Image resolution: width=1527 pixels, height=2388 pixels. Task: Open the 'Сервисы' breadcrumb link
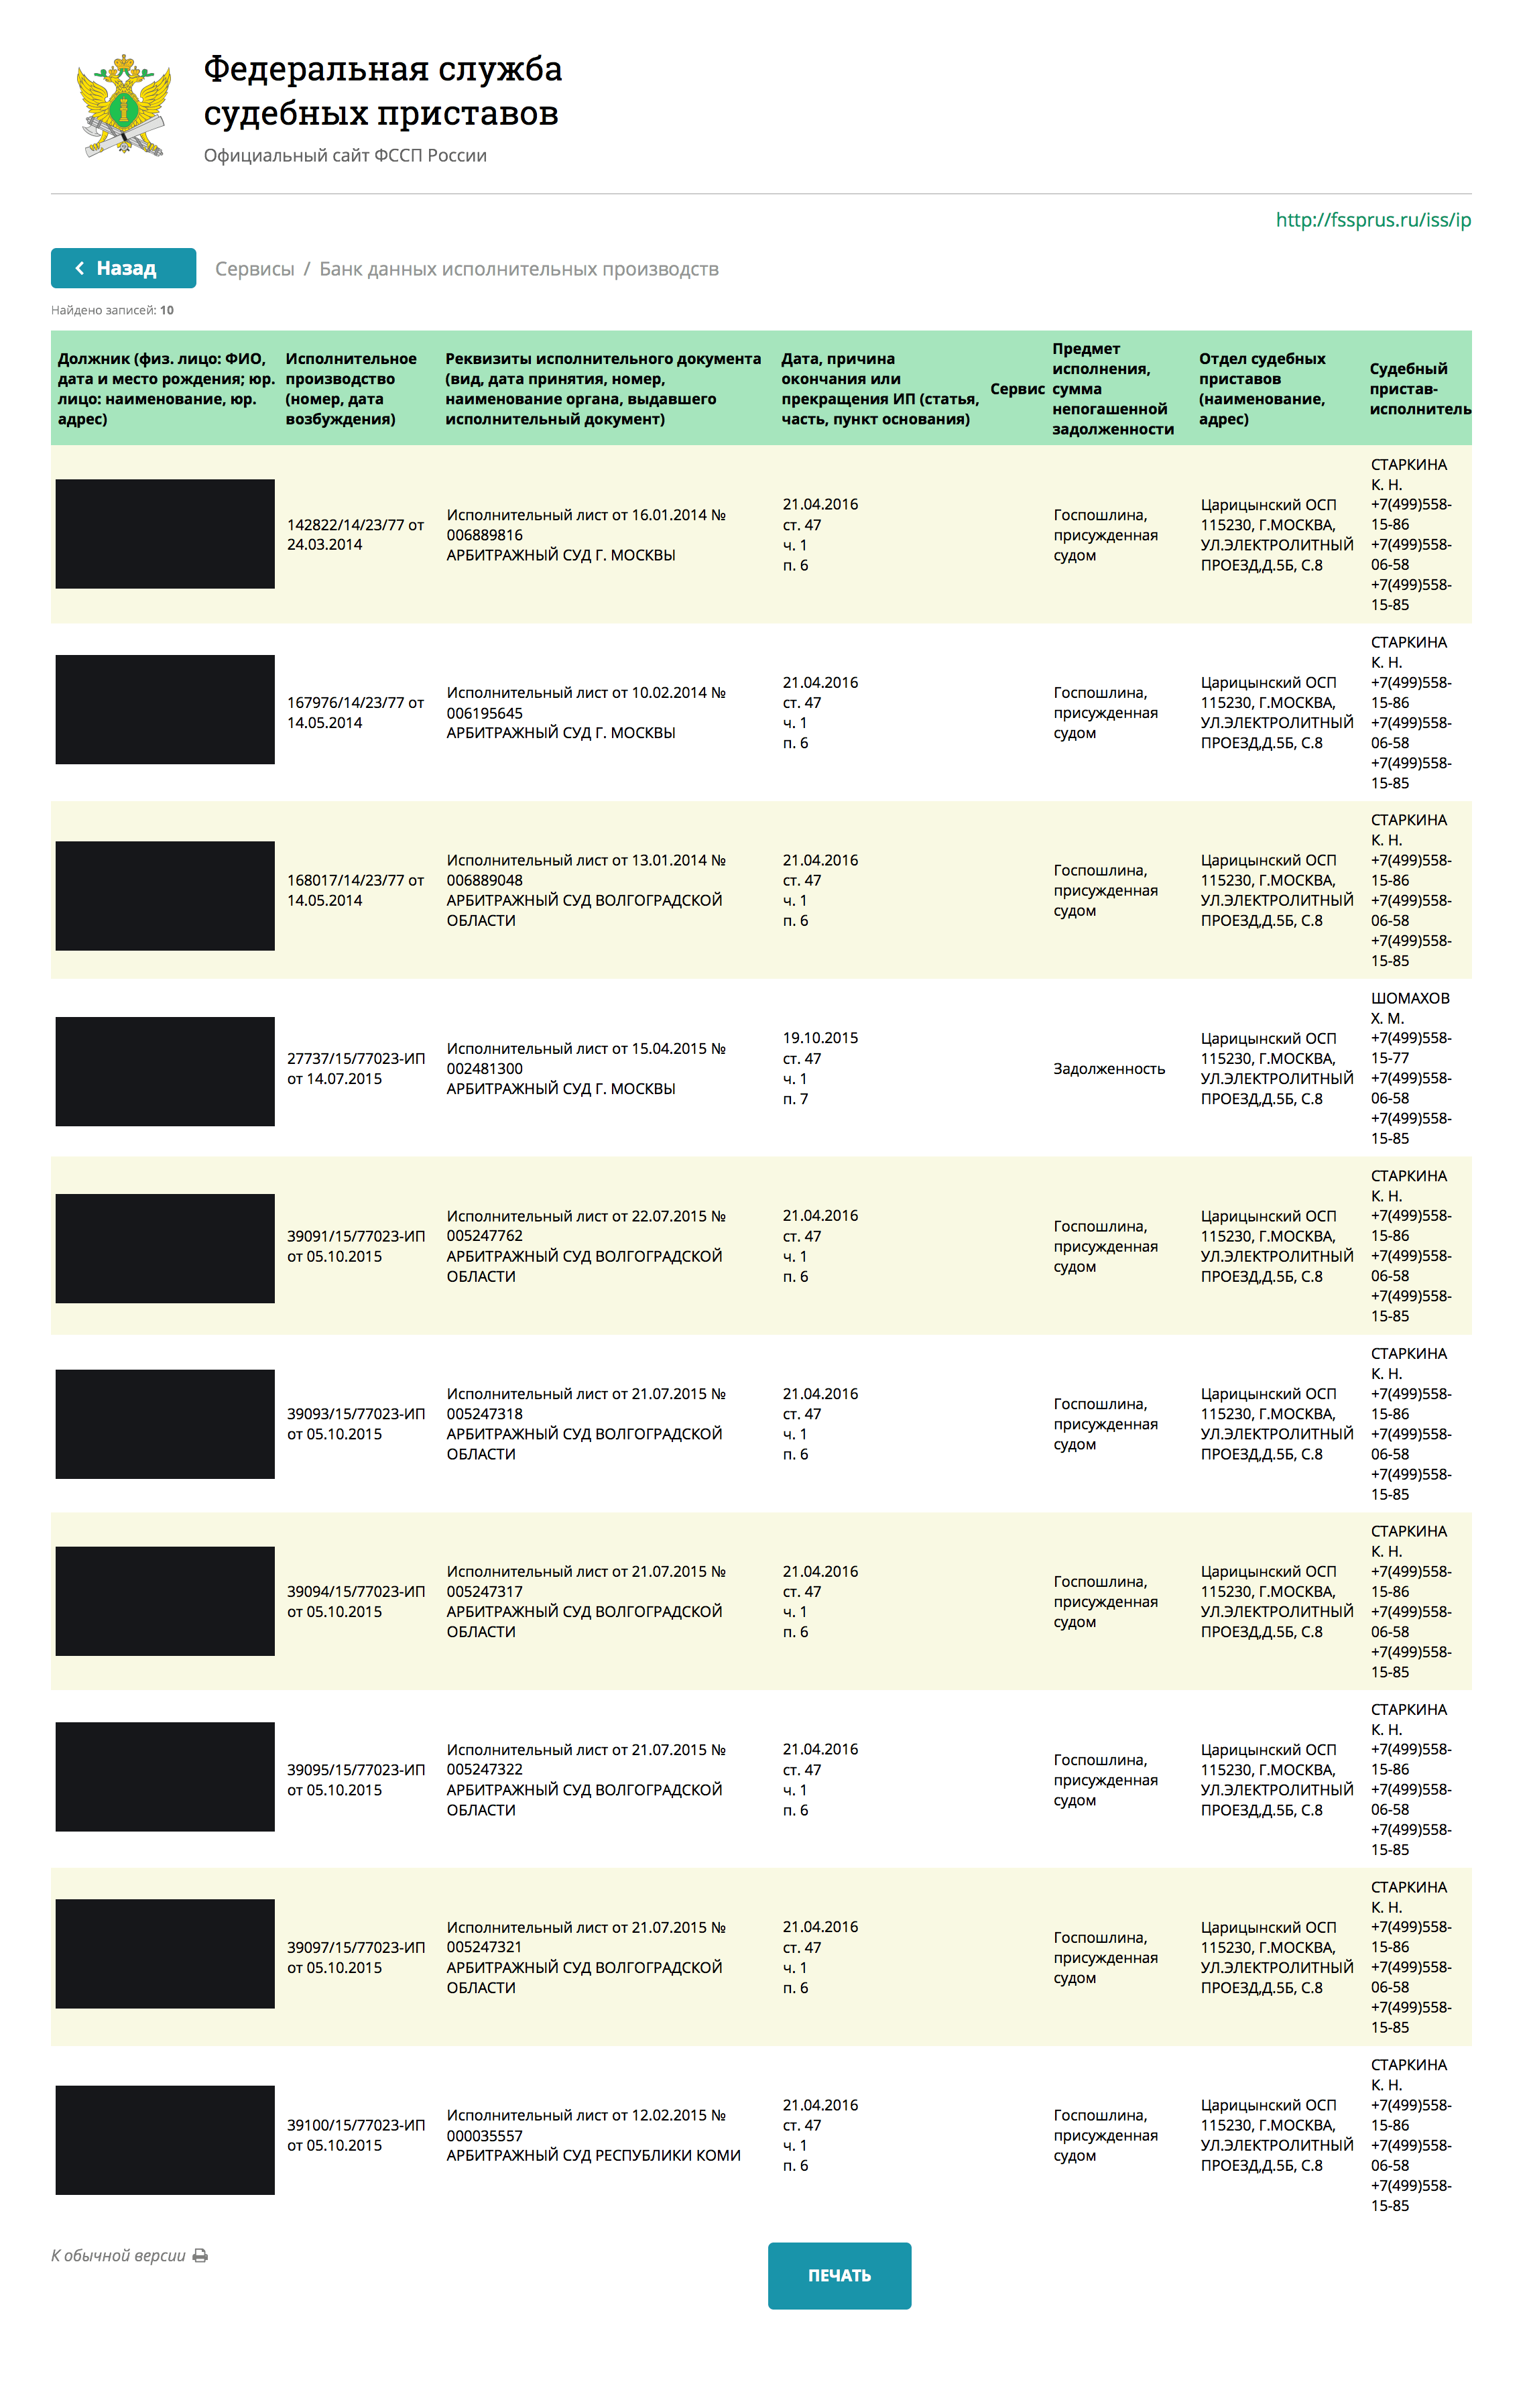pyautogui.click(x=255, y=269)
